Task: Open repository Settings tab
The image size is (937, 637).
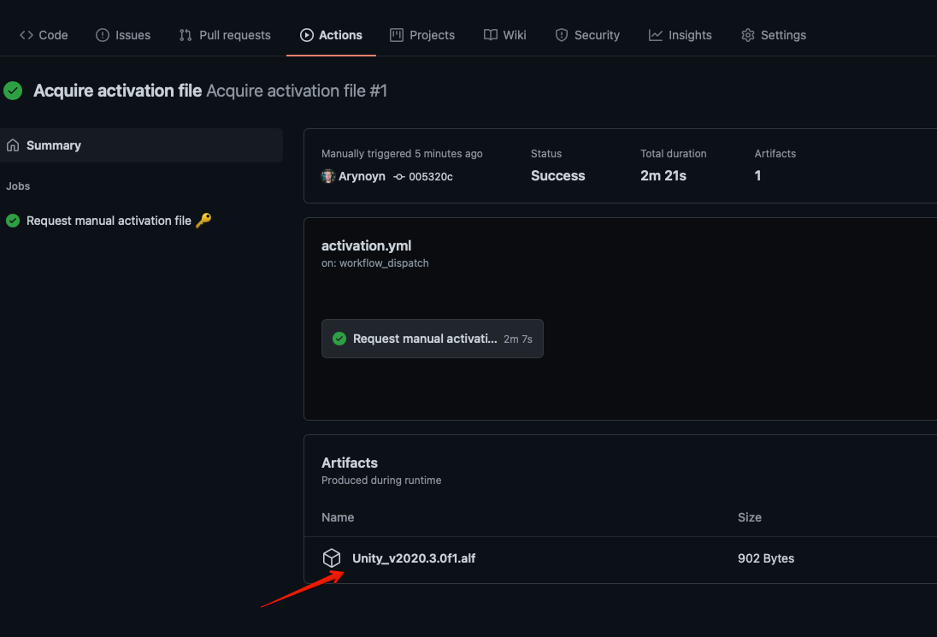Action: pos(774,35)
